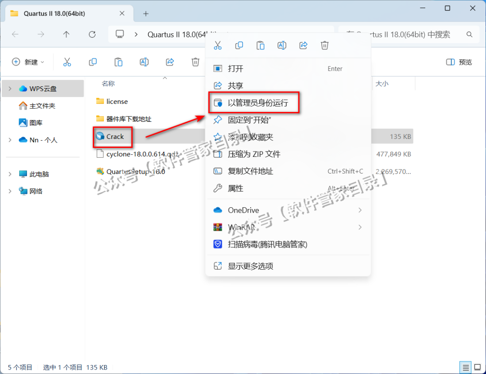Select the Share icon in the toolbar
486x374 pixels.
(x=170, y=62)
